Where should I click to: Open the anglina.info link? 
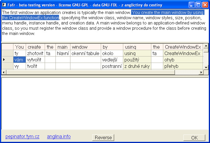click(59, 137)
